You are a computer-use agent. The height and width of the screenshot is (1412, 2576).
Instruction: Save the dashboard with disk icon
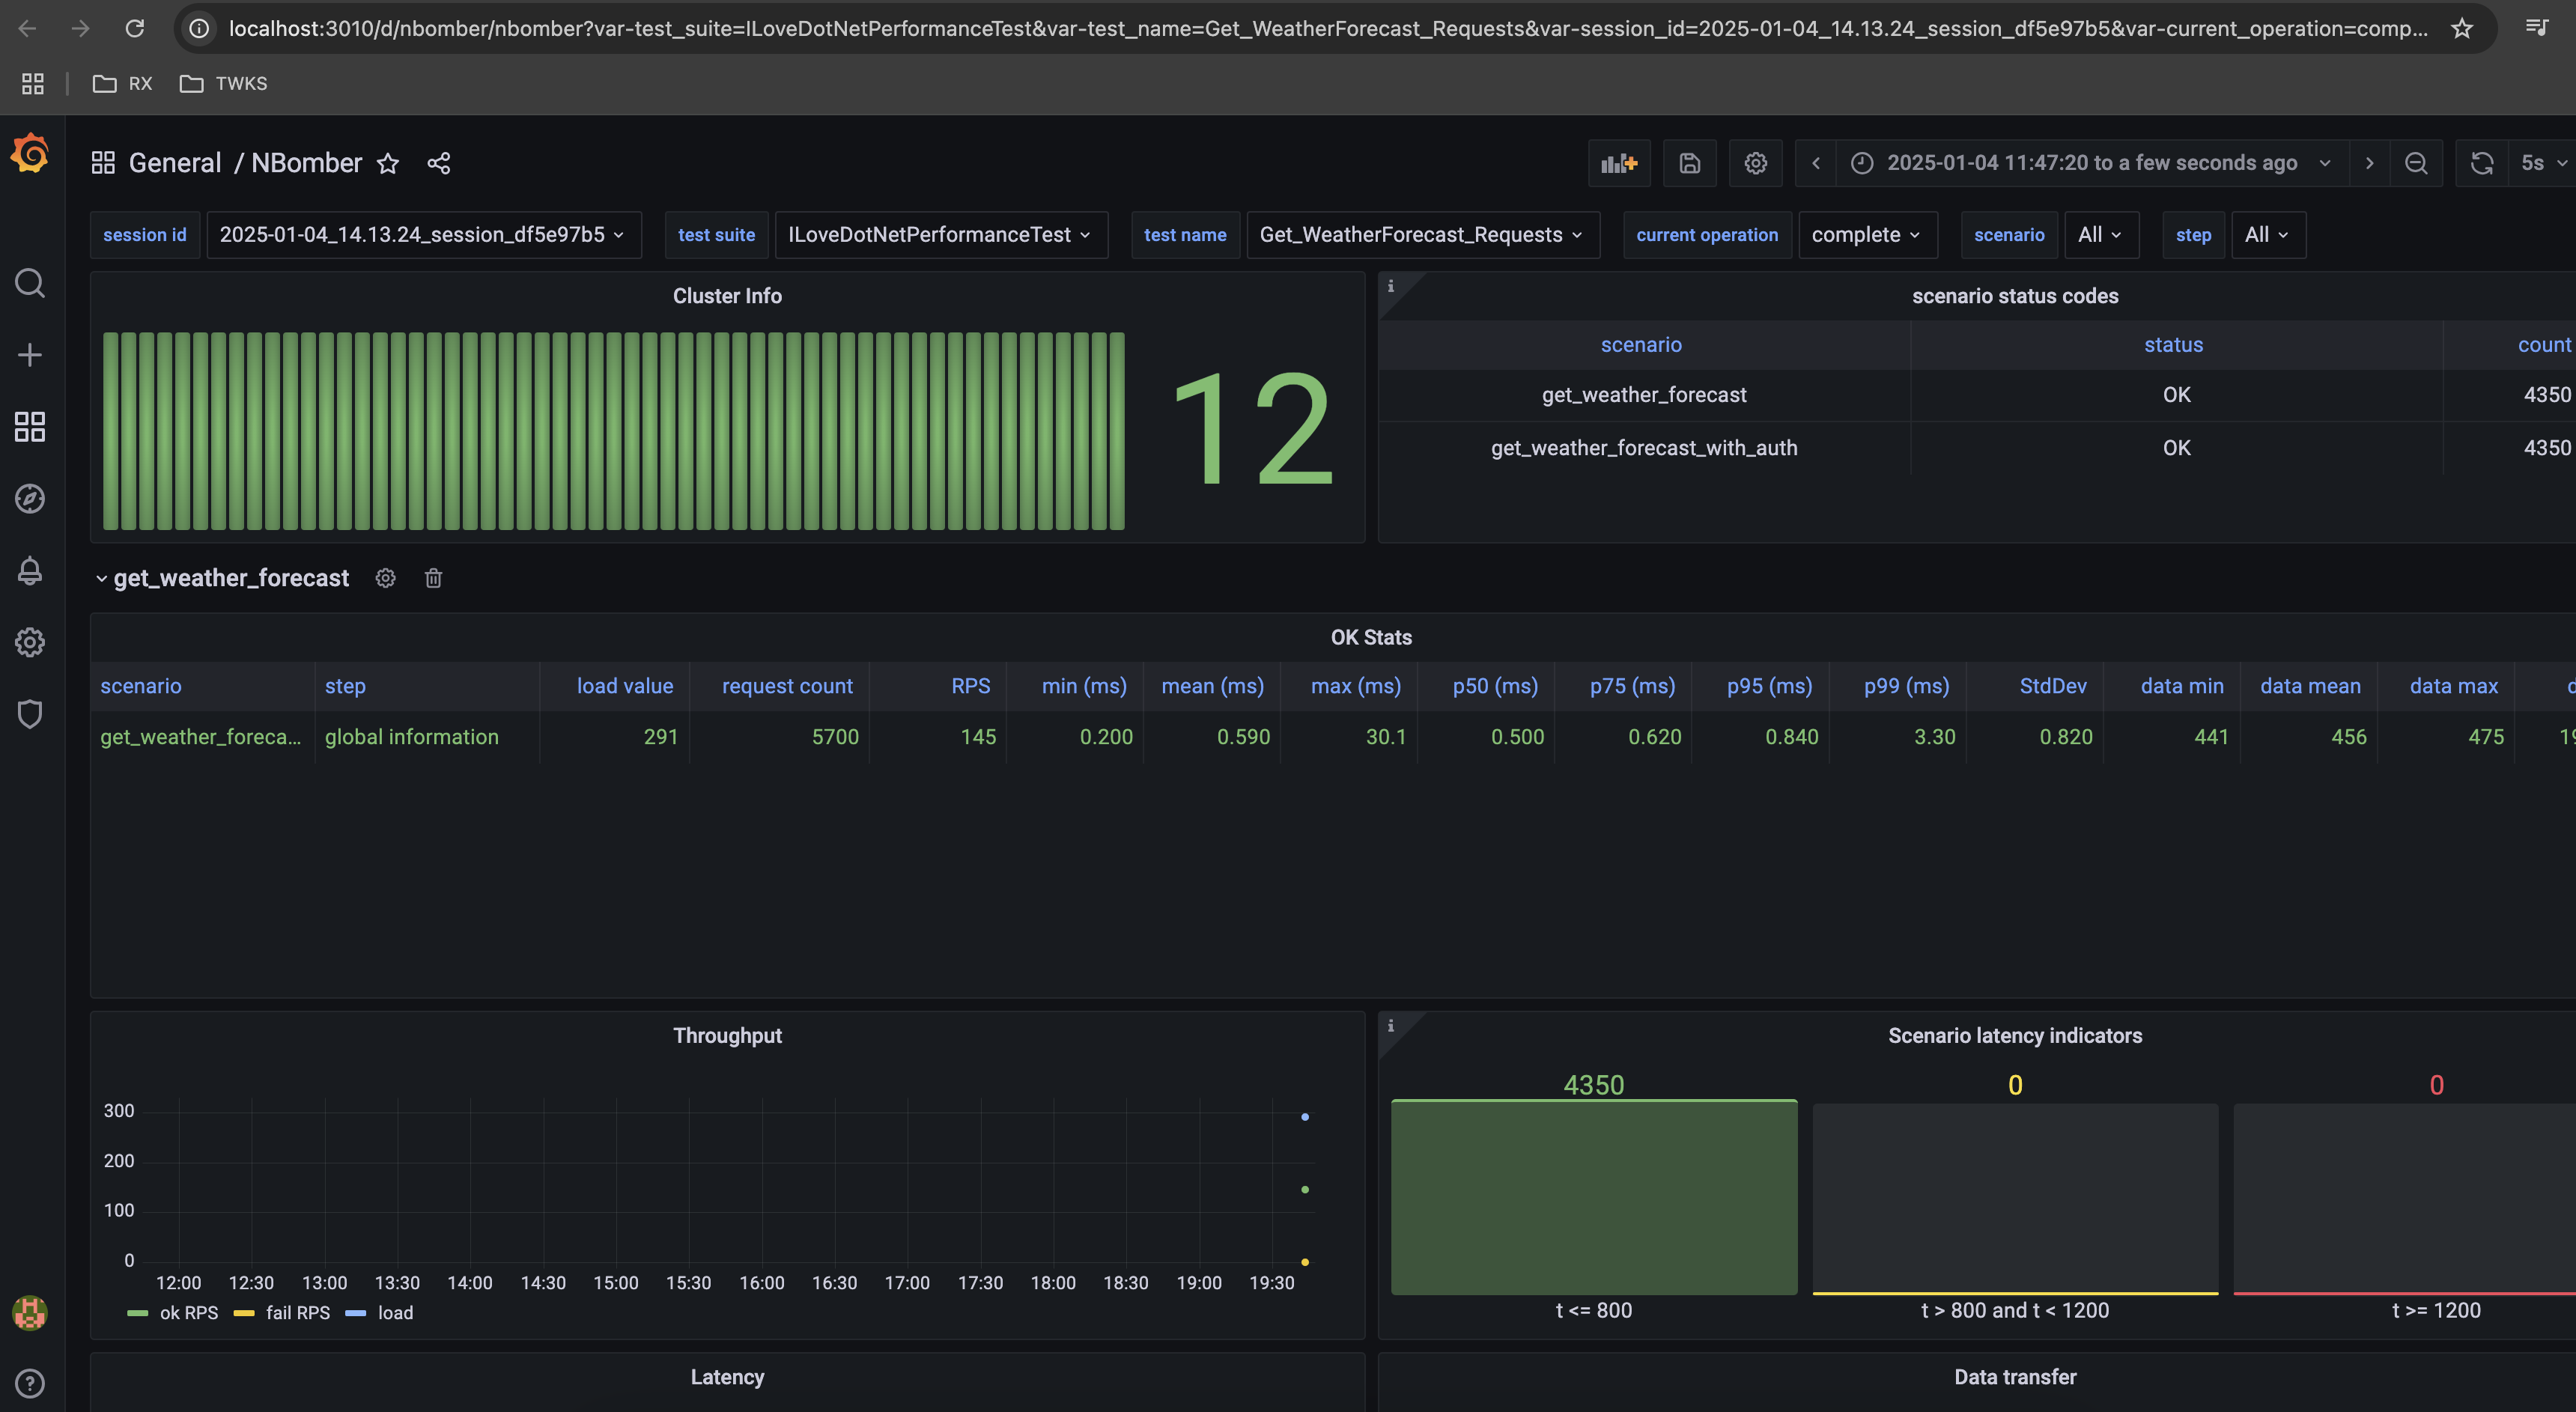click(1690, 163)
